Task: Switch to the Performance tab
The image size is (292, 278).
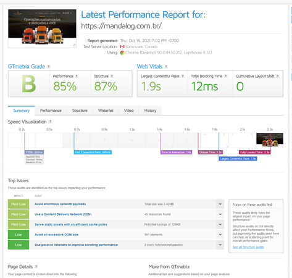Action: coord(51,111)
